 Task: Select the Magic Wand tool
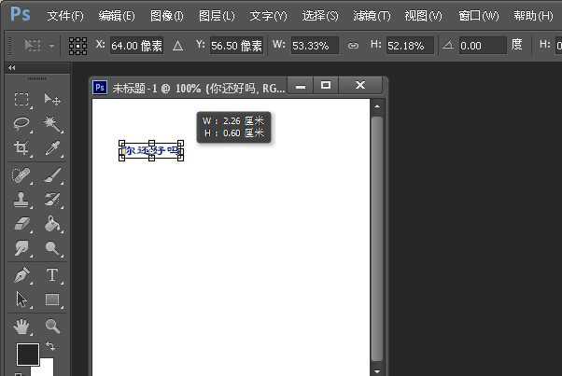(x=52, y=124)
